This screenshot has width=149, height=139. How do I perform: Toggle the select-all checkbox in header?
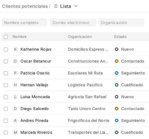tap(6, 37)
